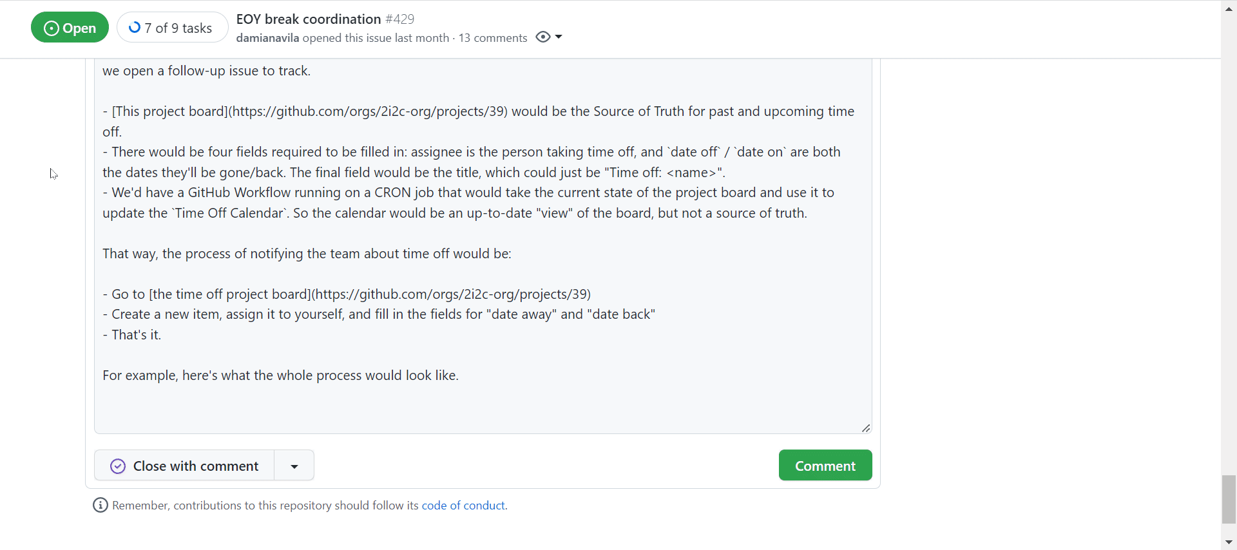This screenshot has height=550, width=1237.
Task: Click the #429 issue number
Action: pos(399,19)
